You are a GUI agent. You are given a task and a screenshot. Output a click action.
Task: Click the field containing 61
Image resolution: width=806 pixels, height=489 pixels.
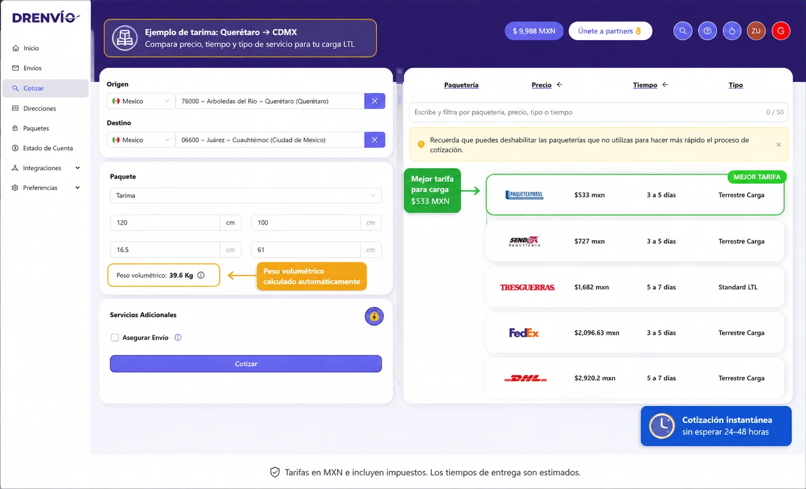point(306,250)
